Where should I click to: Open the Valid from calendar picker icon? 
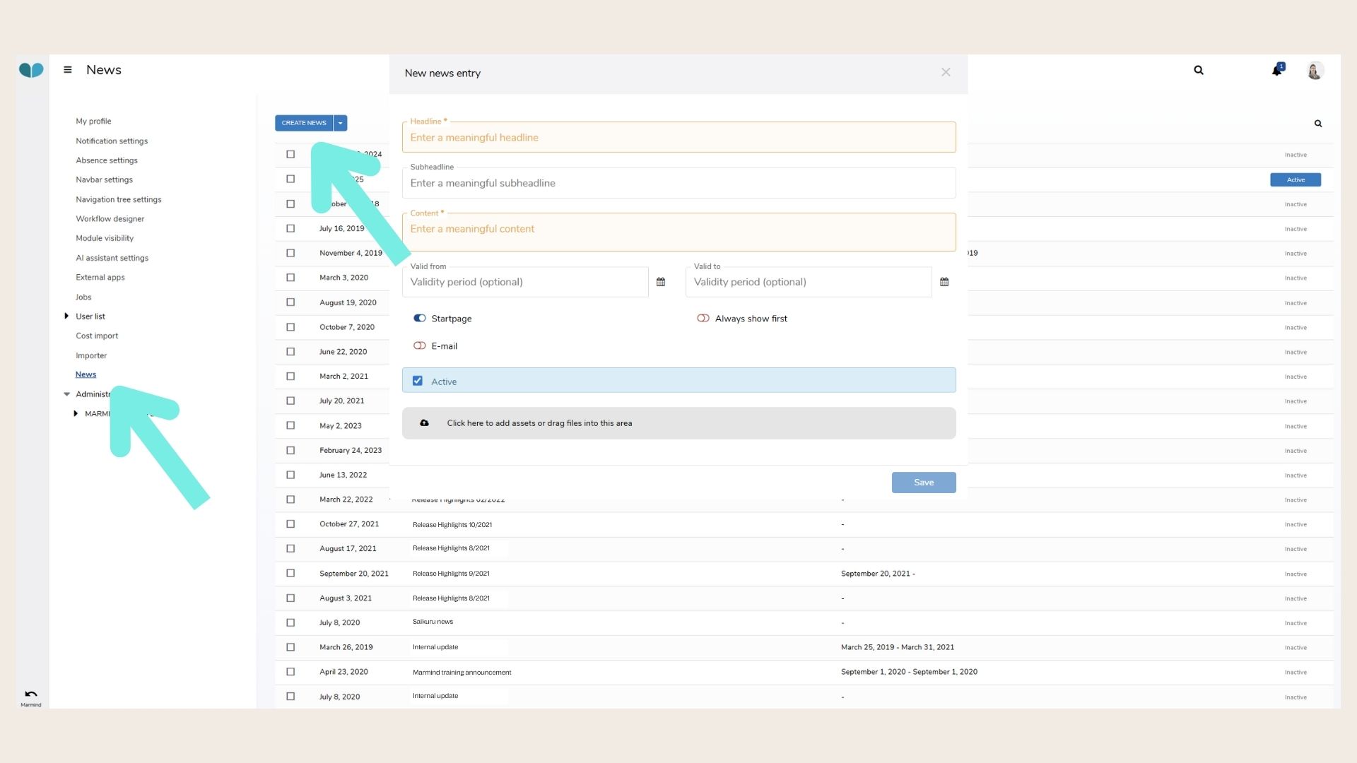661,282
